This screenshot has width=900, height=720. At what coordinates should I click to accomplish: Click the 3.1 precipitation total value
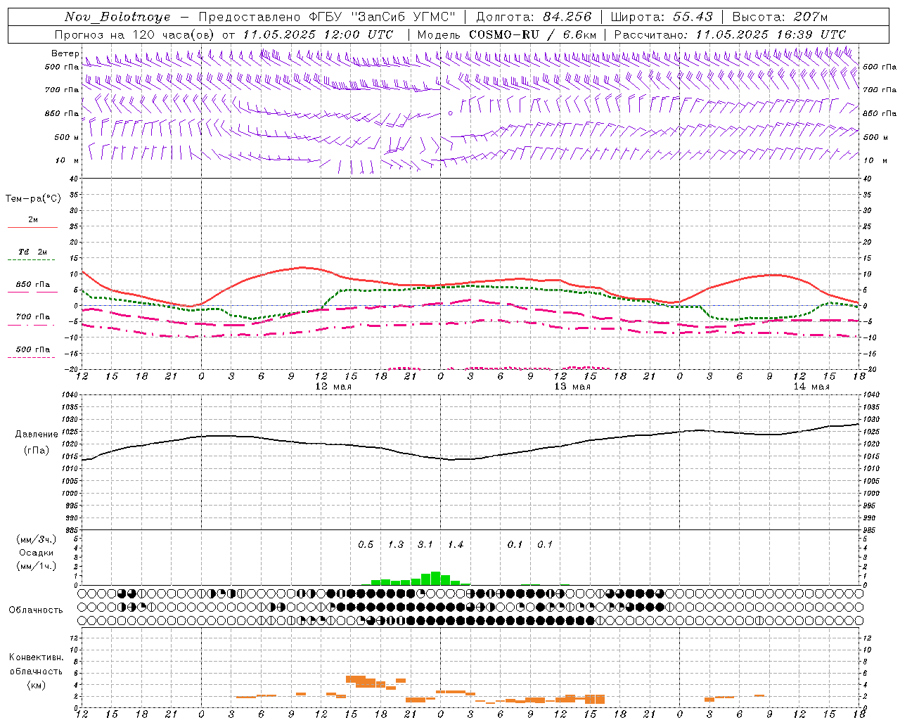[425, 545]
